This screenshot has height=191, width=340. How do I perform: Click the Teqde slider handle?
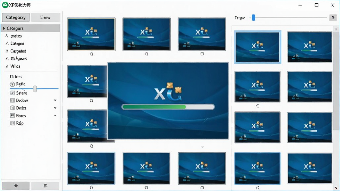pyautogui.click(x=253, y=18)
